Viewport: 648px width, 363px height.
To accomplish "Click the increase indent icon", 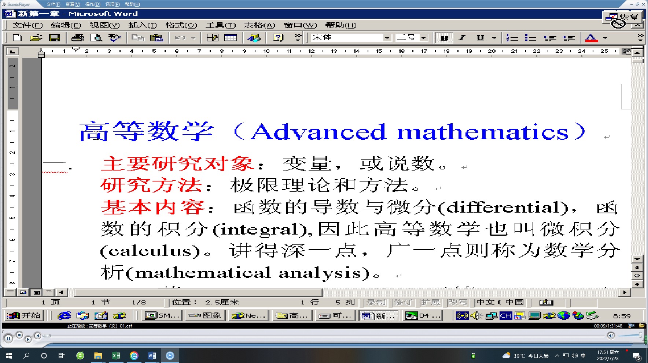I will coord(569,38).
